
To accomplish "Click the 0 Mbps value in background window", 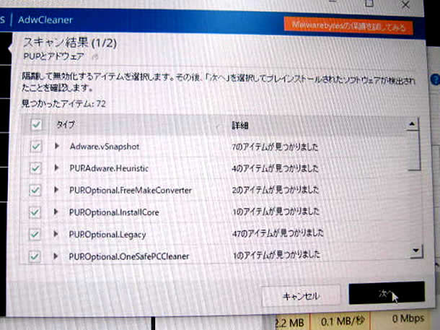I will point(408,318).
